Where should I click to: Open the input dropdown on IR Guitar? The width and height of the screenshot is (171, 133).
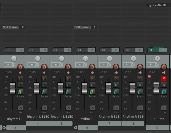(x=153, y=65)
